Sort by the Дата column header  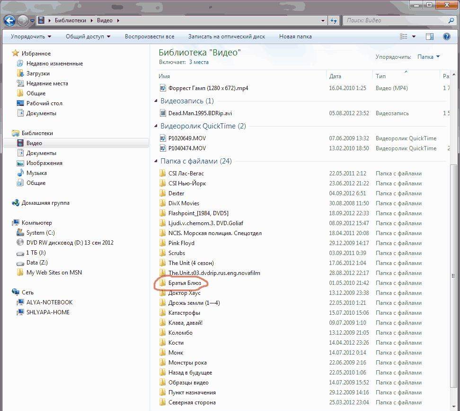[335, 76]
